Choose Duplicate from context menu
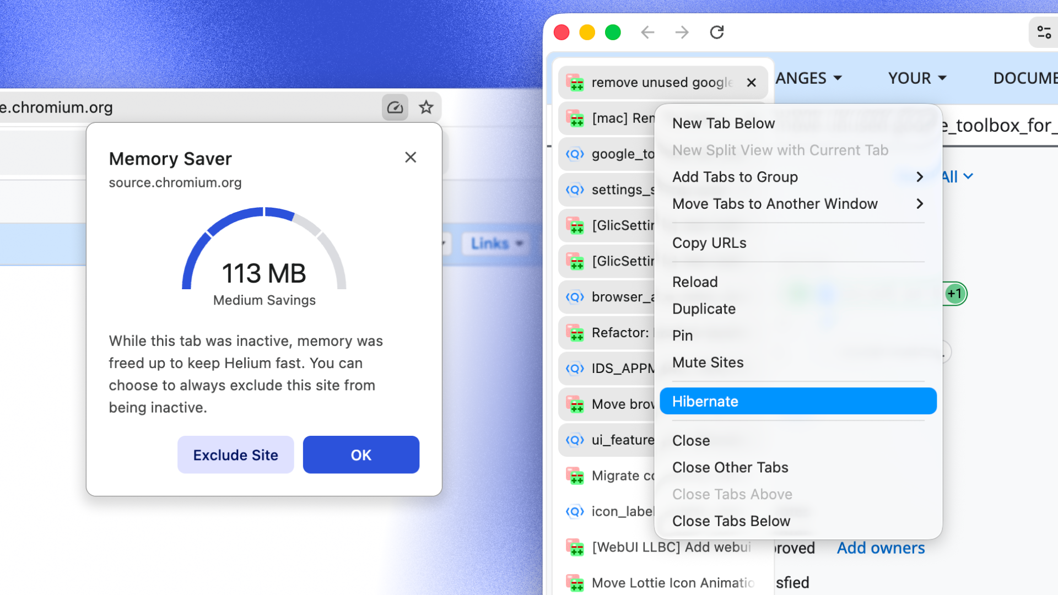 [798, 309]
